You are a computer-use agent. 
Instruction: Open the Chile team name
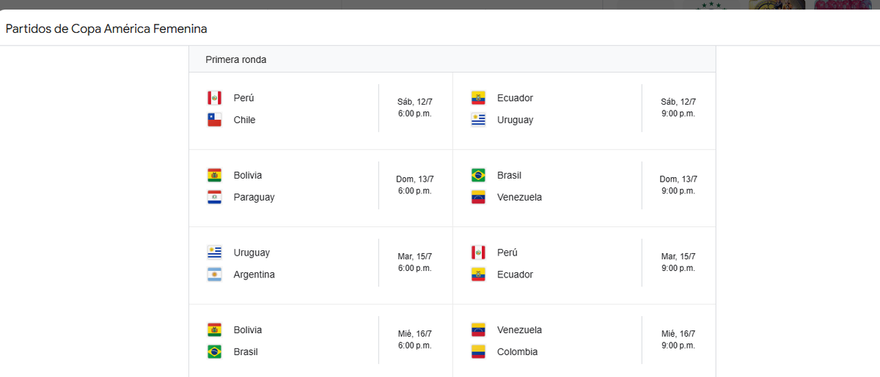coord(244,120)
